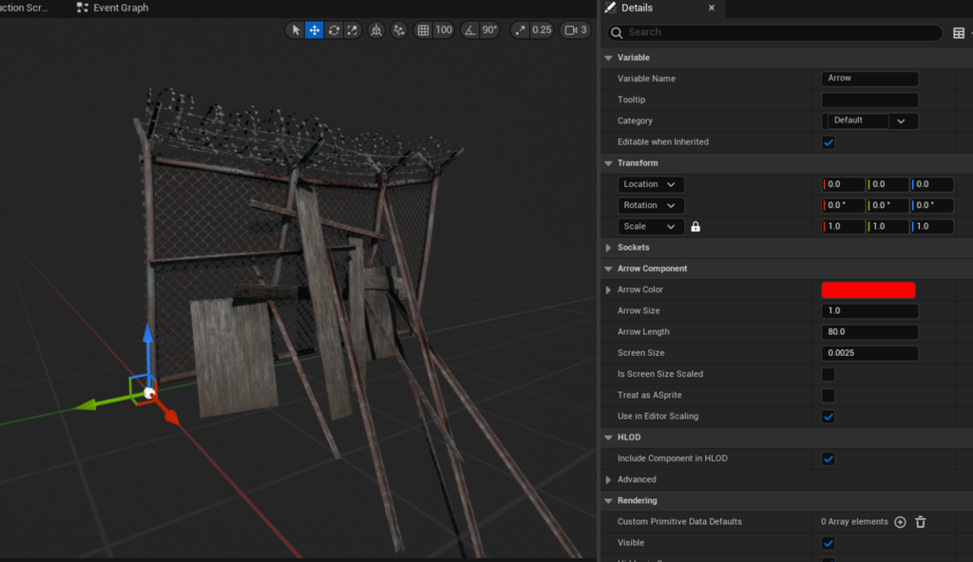Click the scale lock icon
This screenshot has height=562, width=973.
click(696, 227)
